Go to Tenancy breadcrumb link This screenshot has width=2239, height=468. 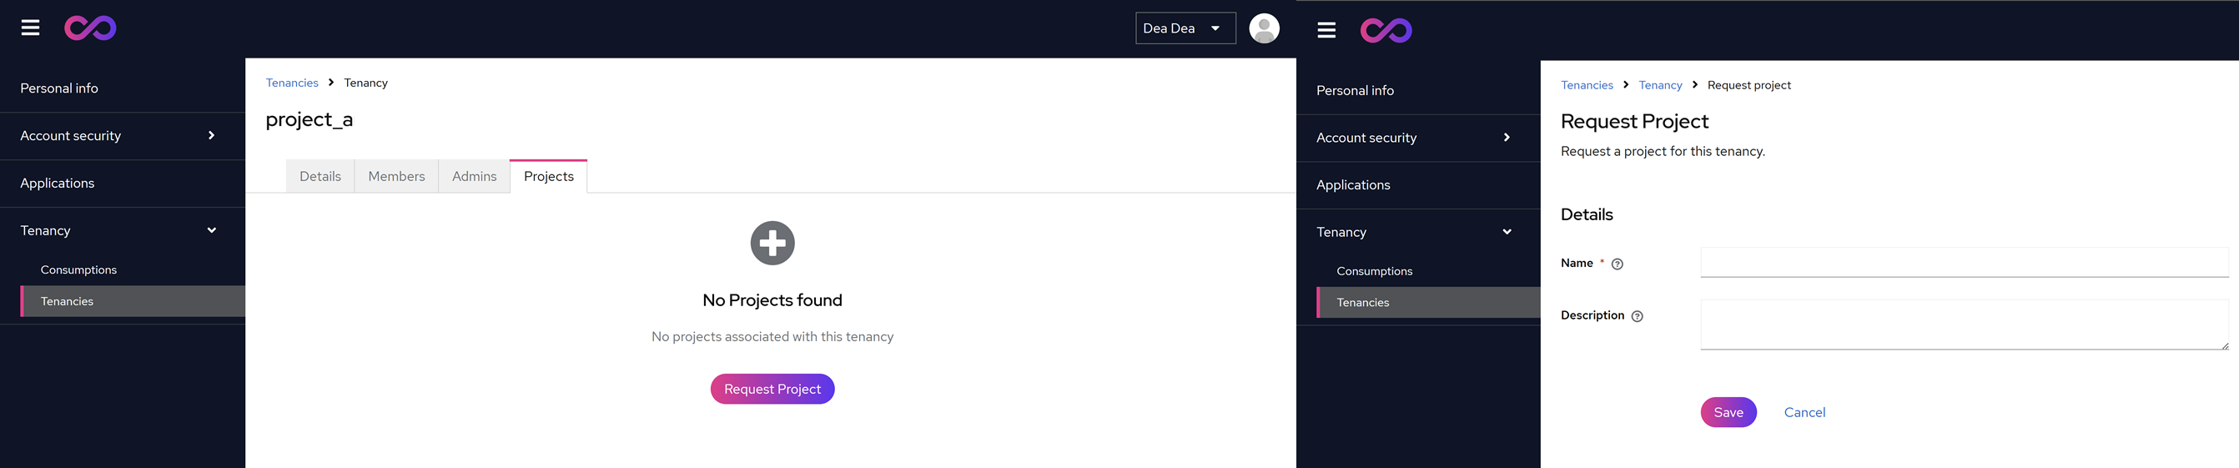[1659, 85]
